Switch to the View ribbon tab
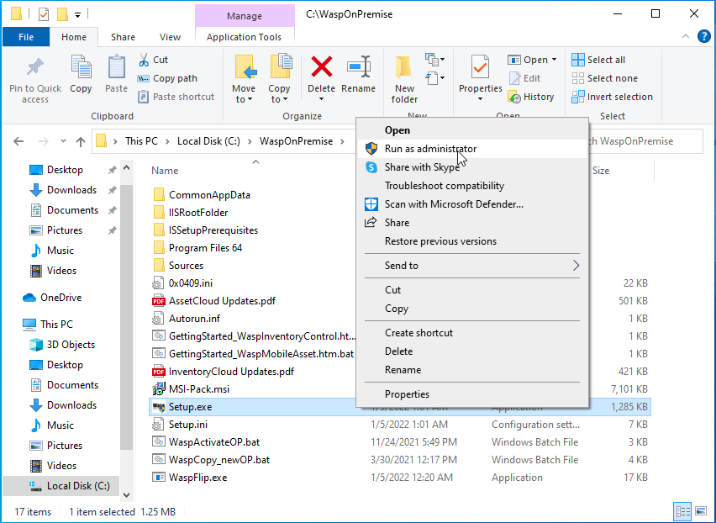The width and height of the screenshot is (716, 523). pyautogui.click(x=170, y=37)
